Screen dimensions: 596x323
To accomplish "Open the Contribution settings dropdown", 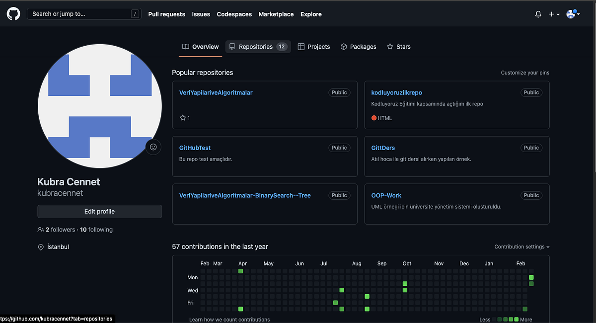I will tap(521, 246).
